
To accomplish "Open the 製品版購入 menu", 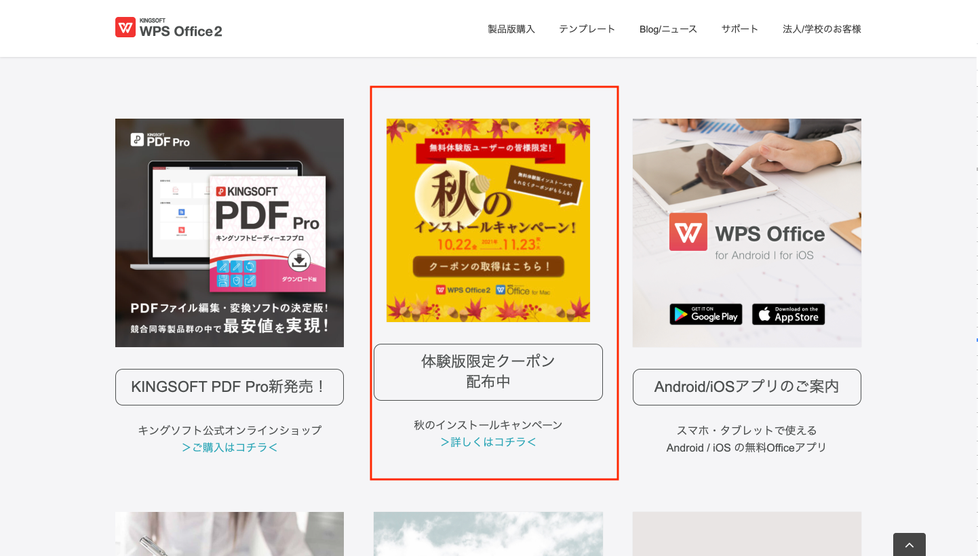I will [x=511, y=29].
